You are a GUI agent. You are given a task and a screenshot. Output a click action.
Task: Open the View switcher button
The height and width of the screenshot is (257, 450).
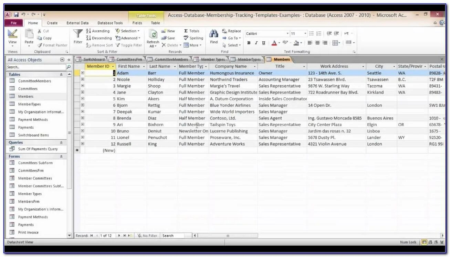12,38
